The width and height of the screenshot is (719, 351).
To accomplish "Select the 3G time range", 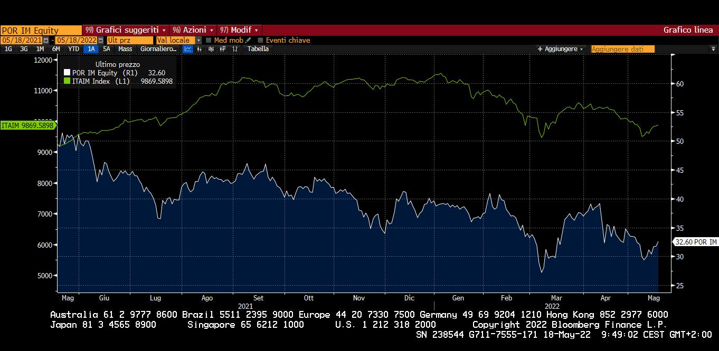I will click(x=24, y=49).
